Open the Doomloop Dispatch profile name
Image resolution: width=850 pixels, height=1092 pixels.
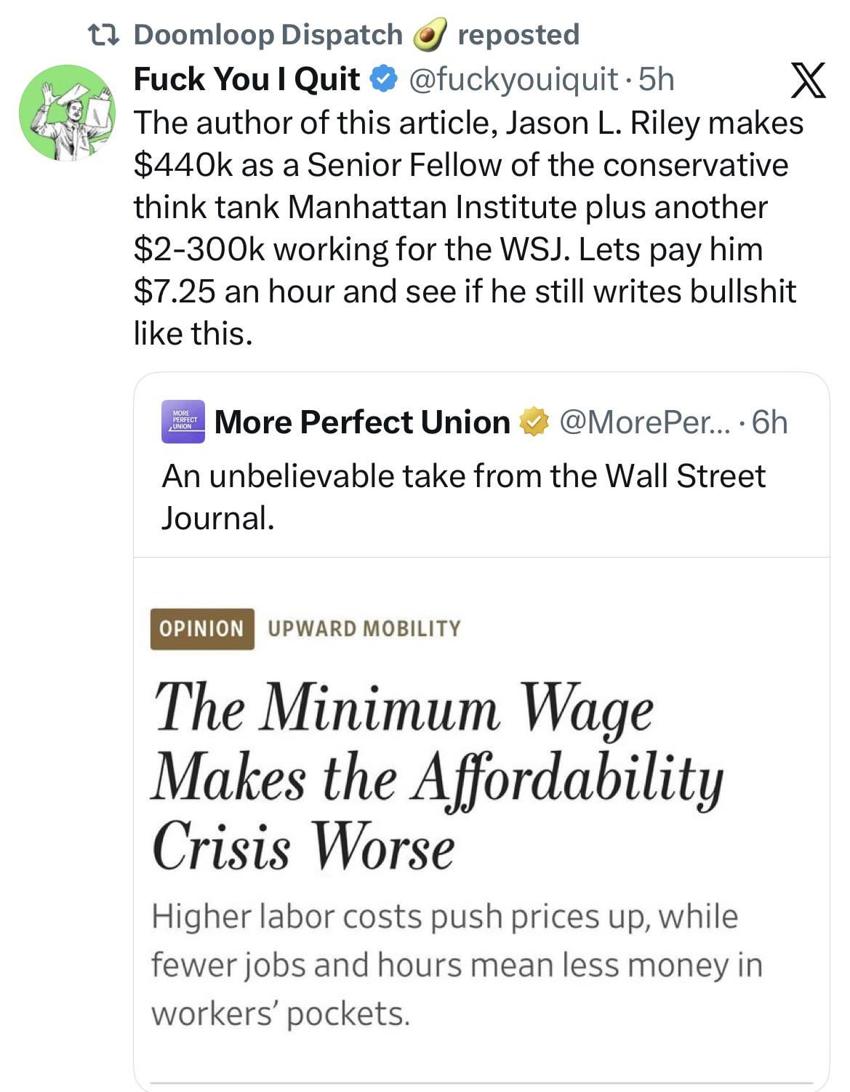pyautogui.click(x=268, y=34)
